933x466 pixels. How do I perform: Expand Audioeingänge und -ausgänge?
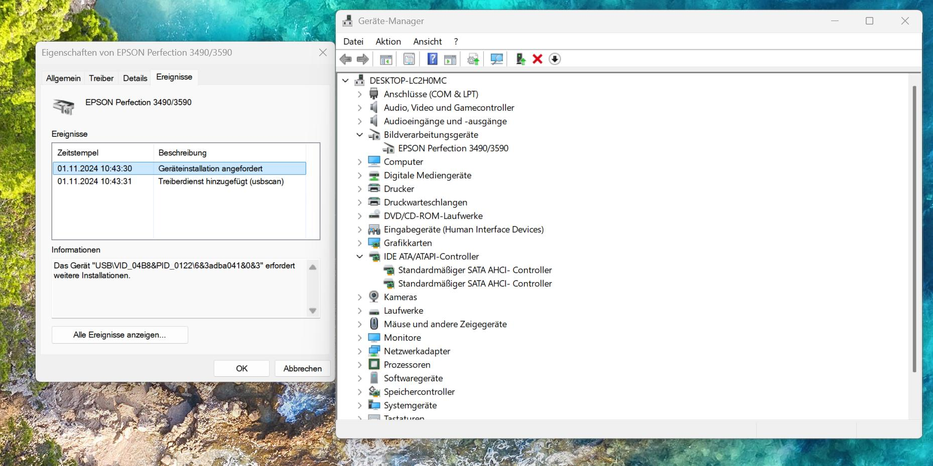359,121
